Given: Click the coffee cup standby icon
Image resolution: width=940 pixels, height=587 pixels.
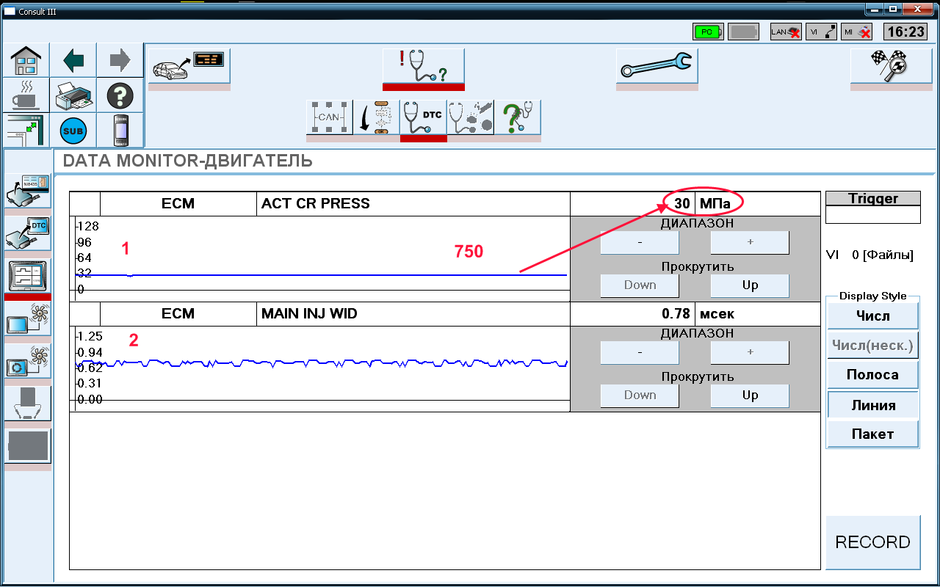Looking at the screenshot, I should (26, 95).
